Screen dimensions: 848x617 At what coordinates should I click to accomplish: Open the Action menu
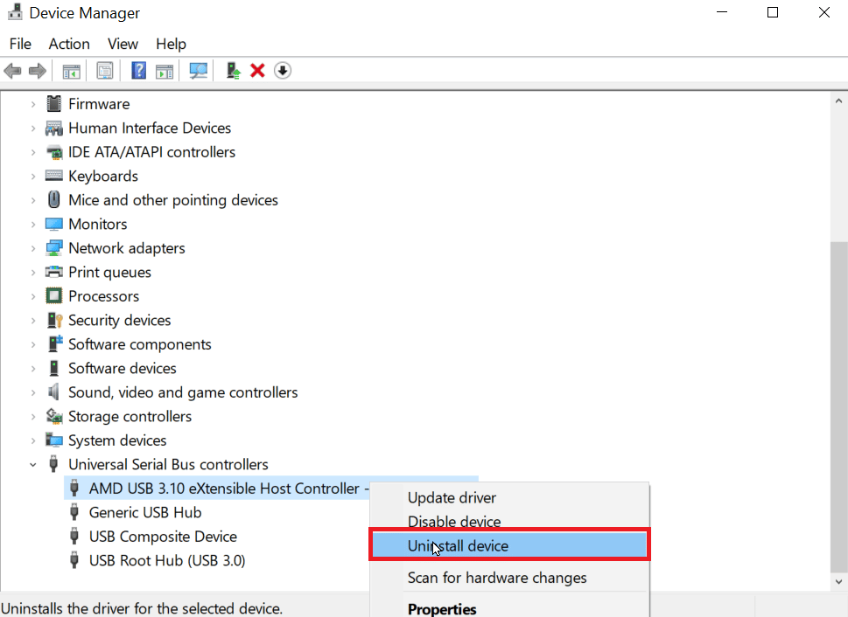[69, 44]
